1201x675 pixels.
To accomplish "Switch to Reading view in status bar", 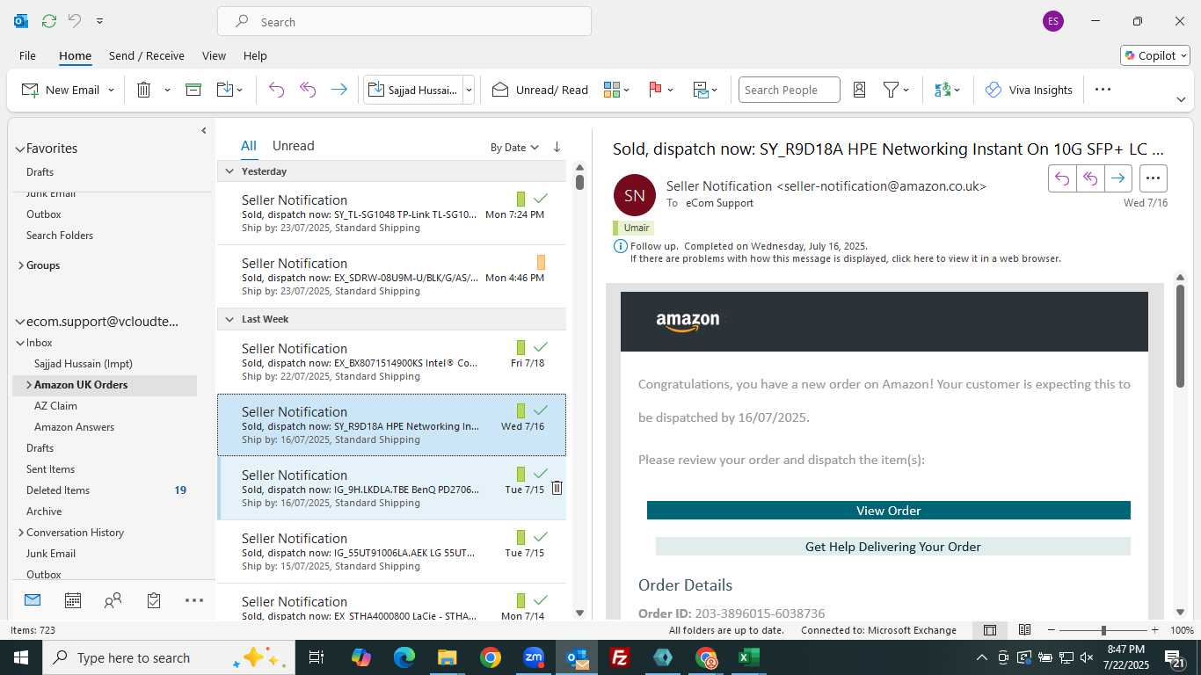I will click(x=1024, y=630).
